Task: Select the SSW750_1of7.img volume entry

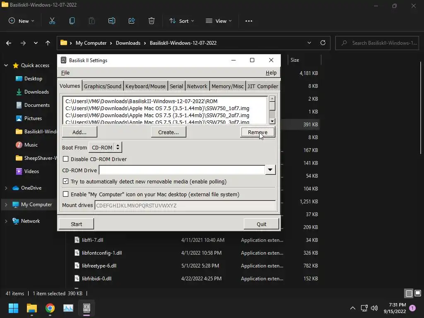Action: 157,108
